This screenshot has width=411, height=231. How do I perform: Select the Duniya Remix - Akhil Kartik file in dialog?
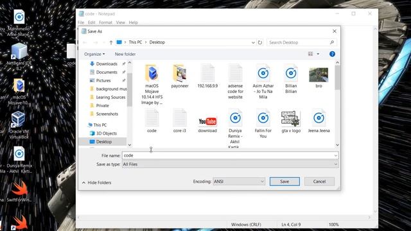pos(235,128)
